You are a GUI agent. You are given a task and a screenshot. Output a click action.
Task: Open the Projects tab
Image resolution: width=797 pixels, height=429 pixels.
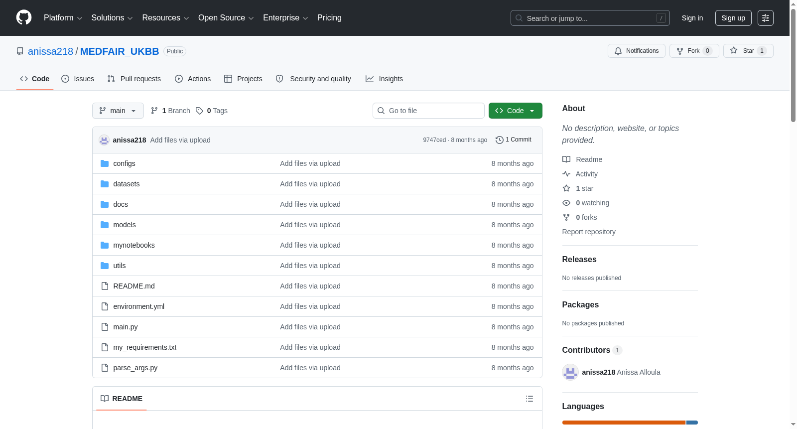243,79
